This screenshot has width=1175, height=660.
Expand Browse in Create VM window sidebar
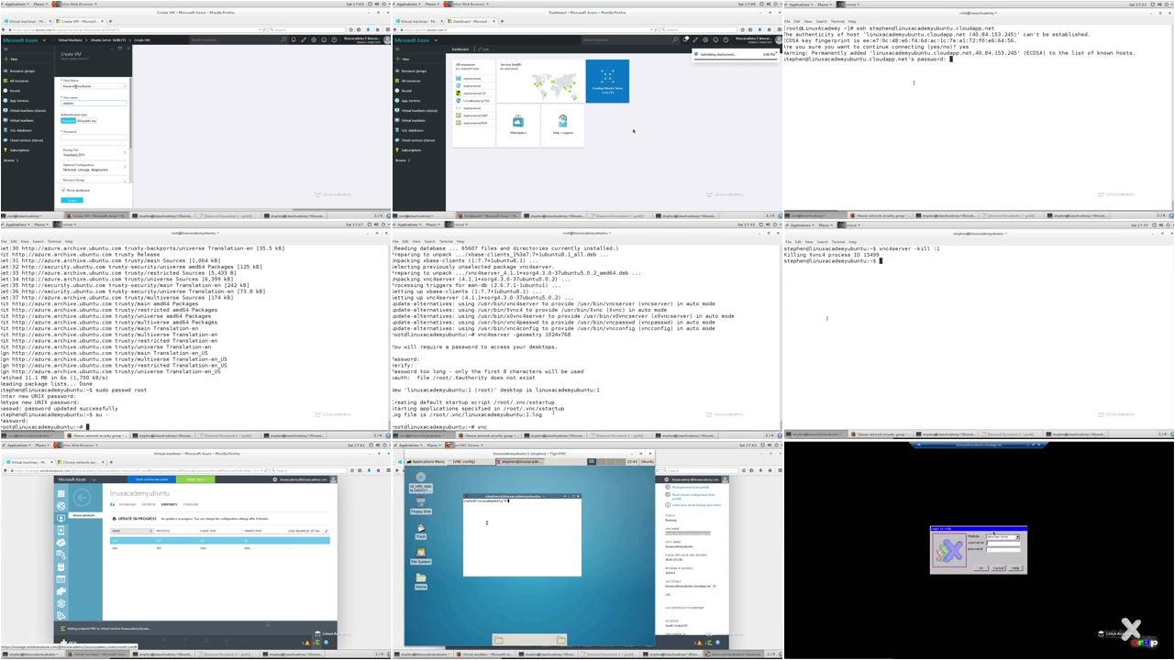pos(11,160)
